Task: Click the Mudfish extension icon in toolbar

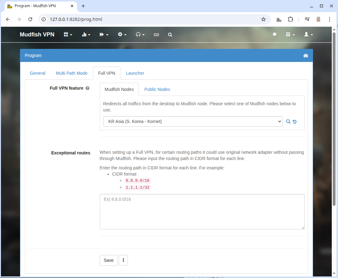Action: 279,19
